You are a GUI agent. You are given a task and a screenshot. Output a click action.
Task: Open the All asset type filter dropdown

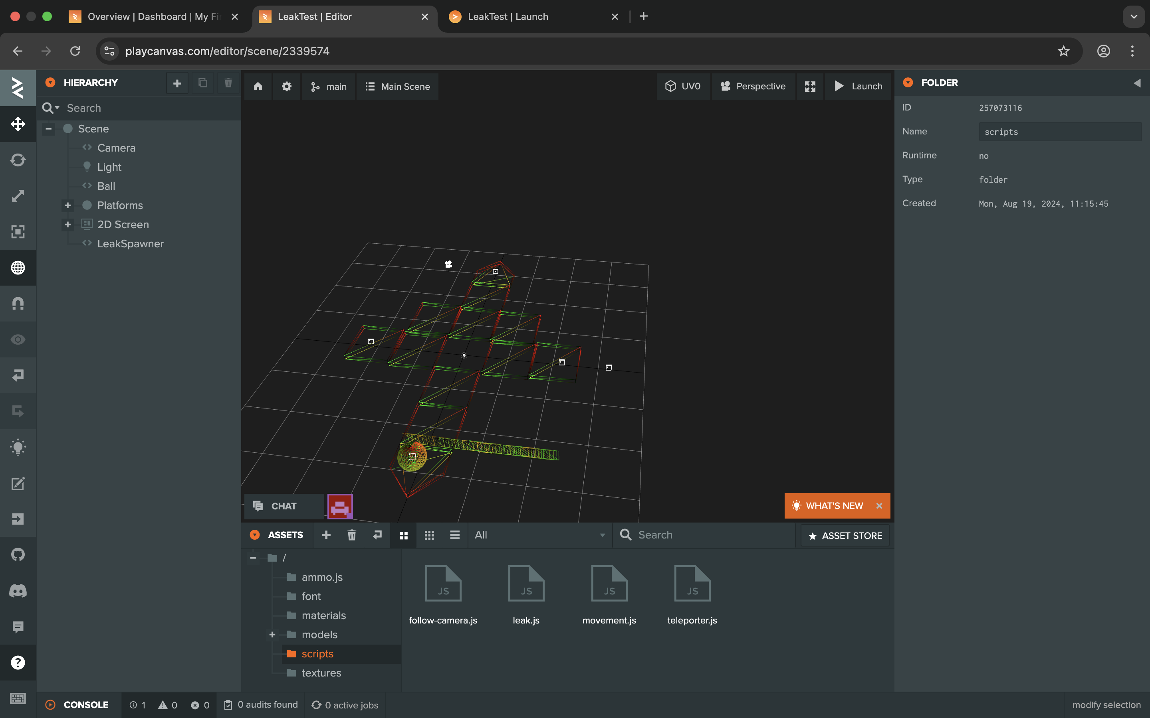(x=539, y=535)
